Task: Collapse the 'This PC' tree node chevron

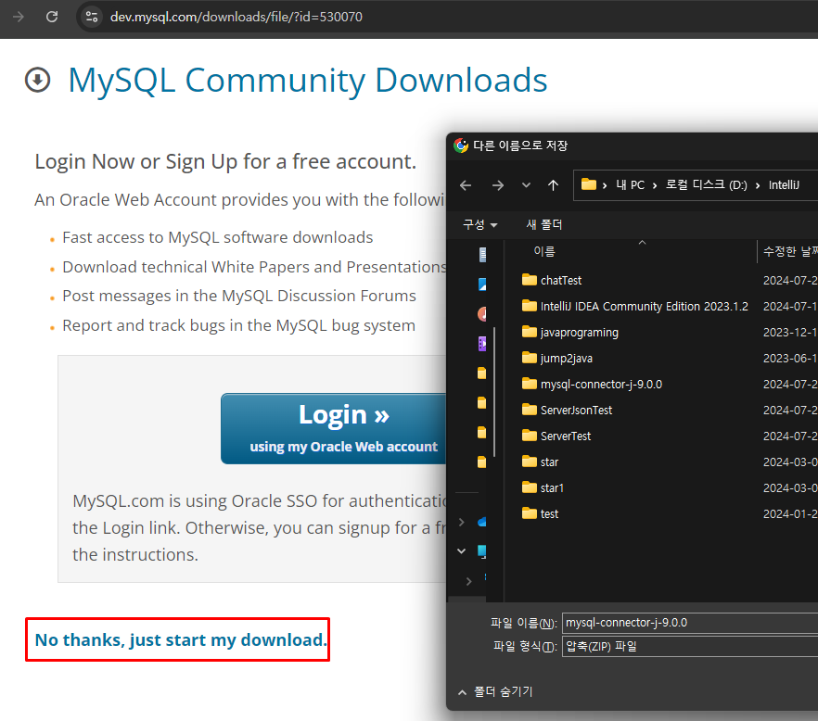Action: pos(462,550)
